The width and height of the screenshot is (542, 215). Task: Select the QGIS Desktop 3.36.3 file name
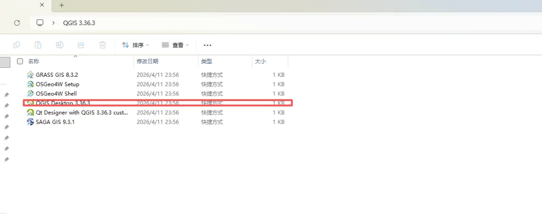63,103
